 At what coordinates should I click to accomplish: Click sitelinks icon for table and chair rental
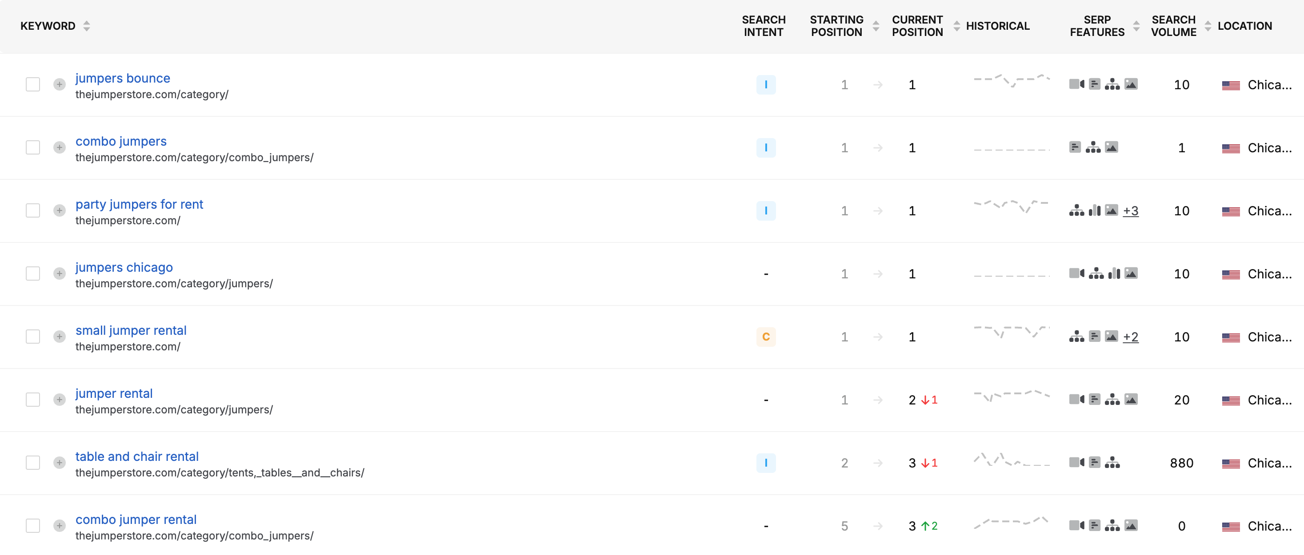click(x=1112, y=462)
